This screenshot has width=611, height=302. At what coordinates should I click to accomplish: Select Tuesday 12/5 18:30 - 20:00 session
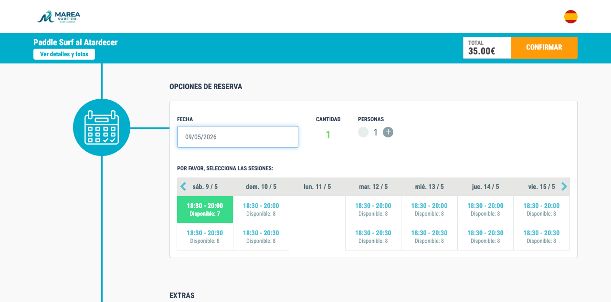(373, 209)
